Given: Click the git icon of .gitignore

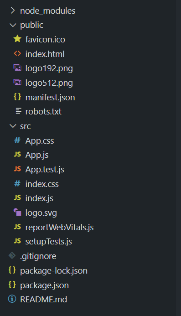Looking at the screenshot, I should [x=12, y=255].
